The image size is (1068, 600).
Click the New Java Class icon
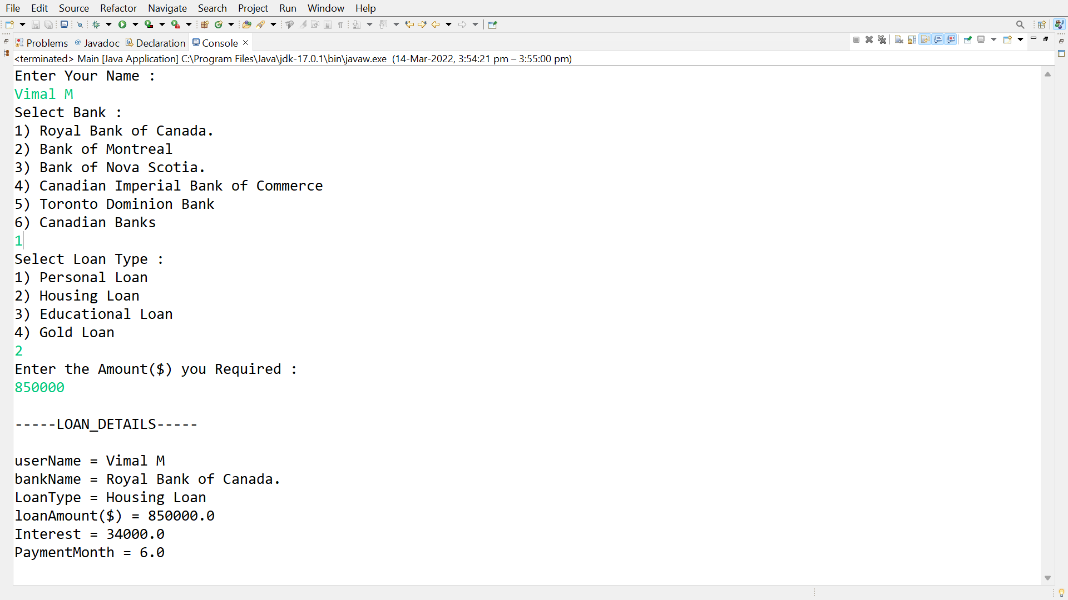pos(219,24)
